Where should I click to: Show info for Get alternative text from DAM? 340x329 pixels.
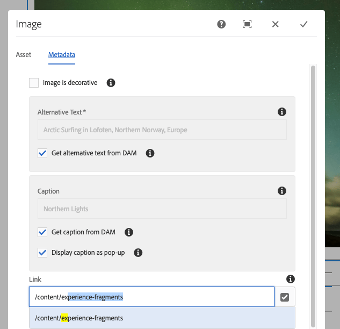150,153
